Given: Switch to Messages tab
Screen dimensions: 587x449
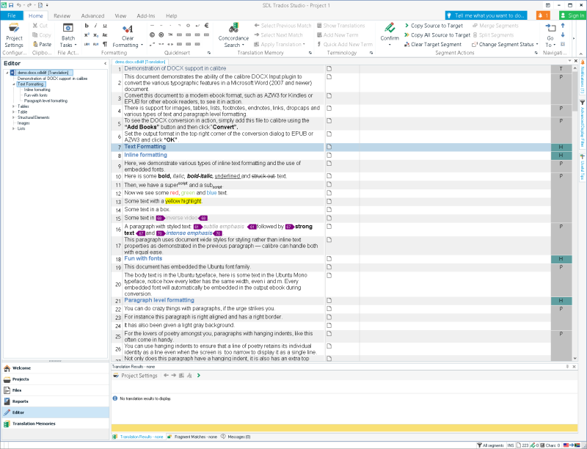Looking at the screenshot, I should pyautogui.click(x=236, y=437).
